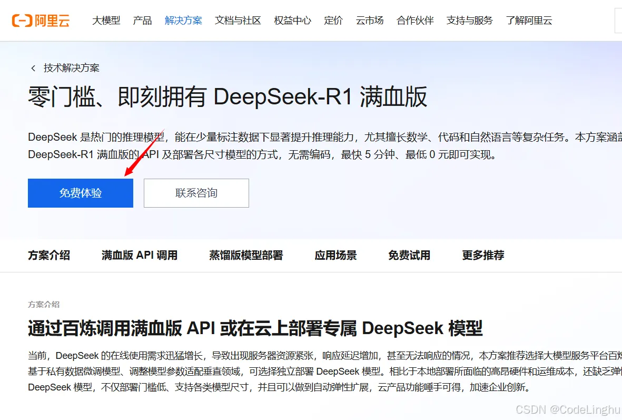The width and height of the screenshot is (622, 420).
Task: Select 支持与服务 in the navigation
Action: point(470,20)
